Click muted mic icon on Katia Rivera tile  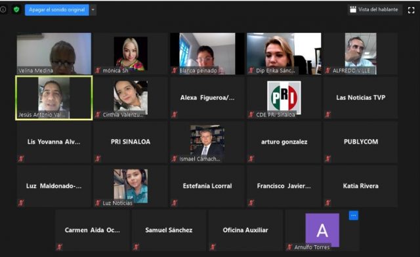click(327, 203)
